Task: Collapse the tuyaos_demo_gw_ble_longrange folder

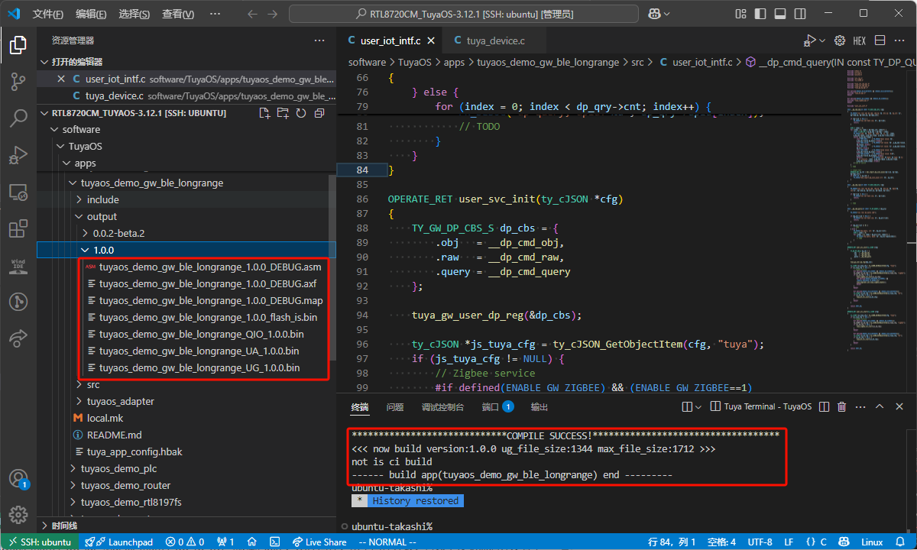Action: (x=182, y=183)
